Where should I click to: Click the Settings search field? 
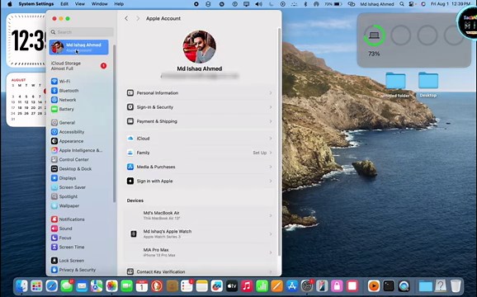[x=82, y=32]
